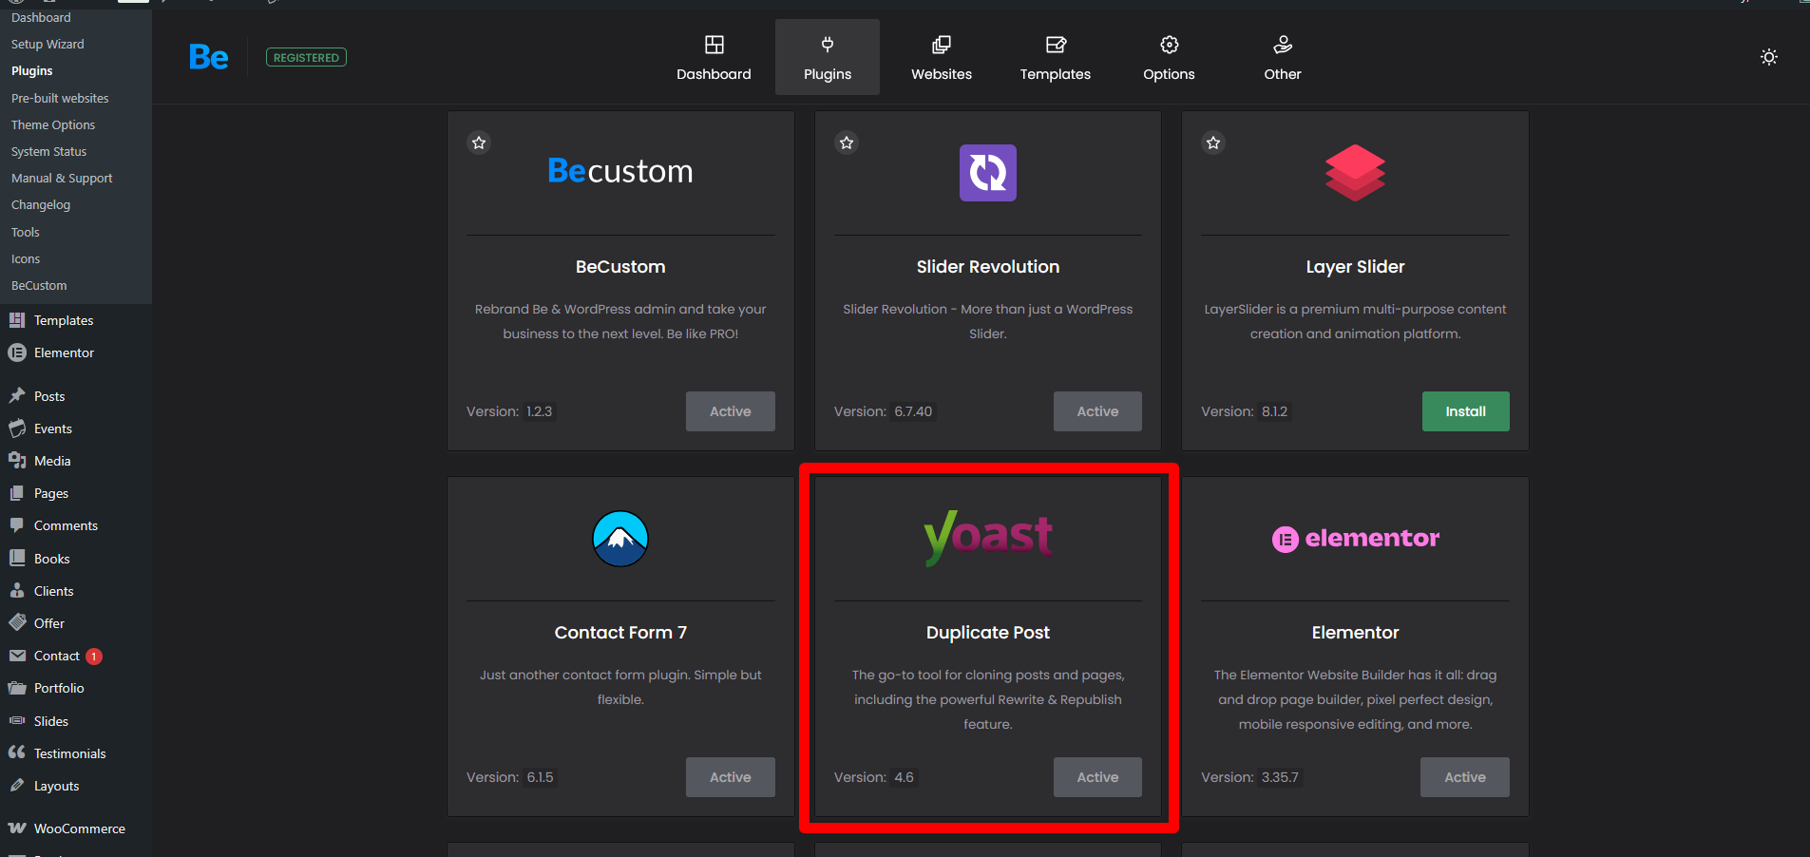The height and width of the screenshot is (857, 1810).
Task: Install the Layer Slider plugin
Action: click(1465, 411)
